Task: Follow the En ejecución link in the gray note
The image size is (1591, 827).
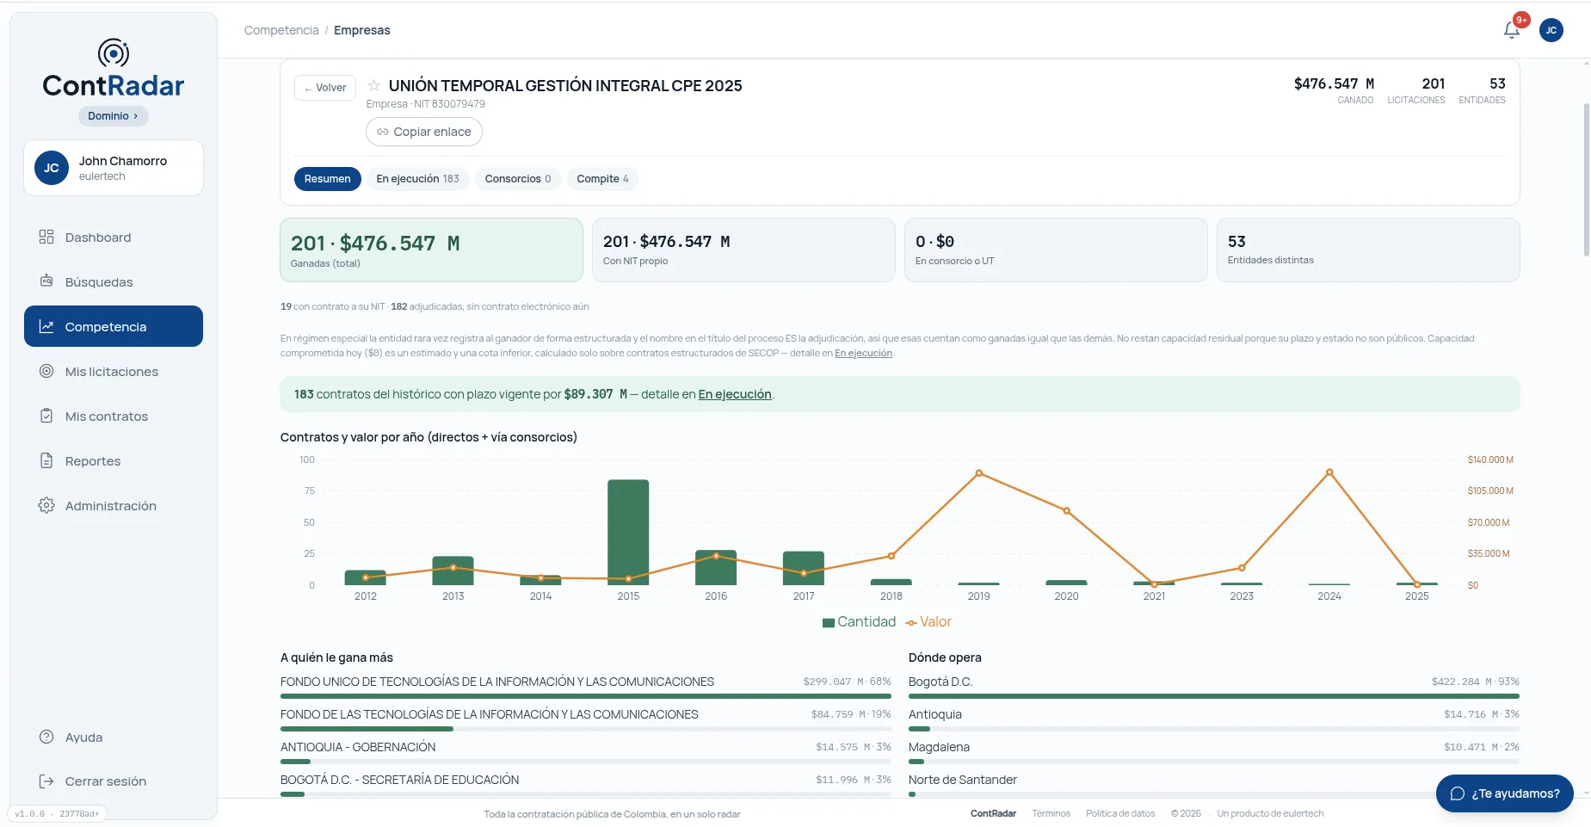Action: (863, 353)
